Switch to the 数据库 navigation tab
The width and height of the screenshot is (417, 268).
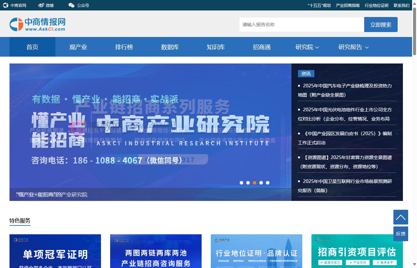tap(170, 47)
